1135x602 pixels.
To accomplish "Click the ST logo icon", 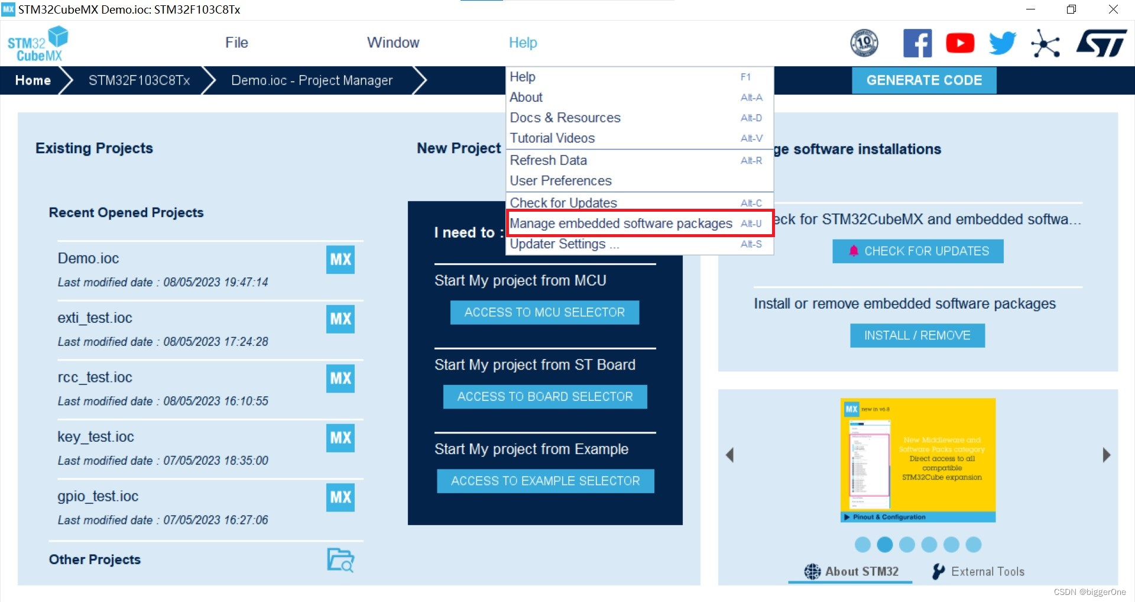I will [x=1101, y=43].
